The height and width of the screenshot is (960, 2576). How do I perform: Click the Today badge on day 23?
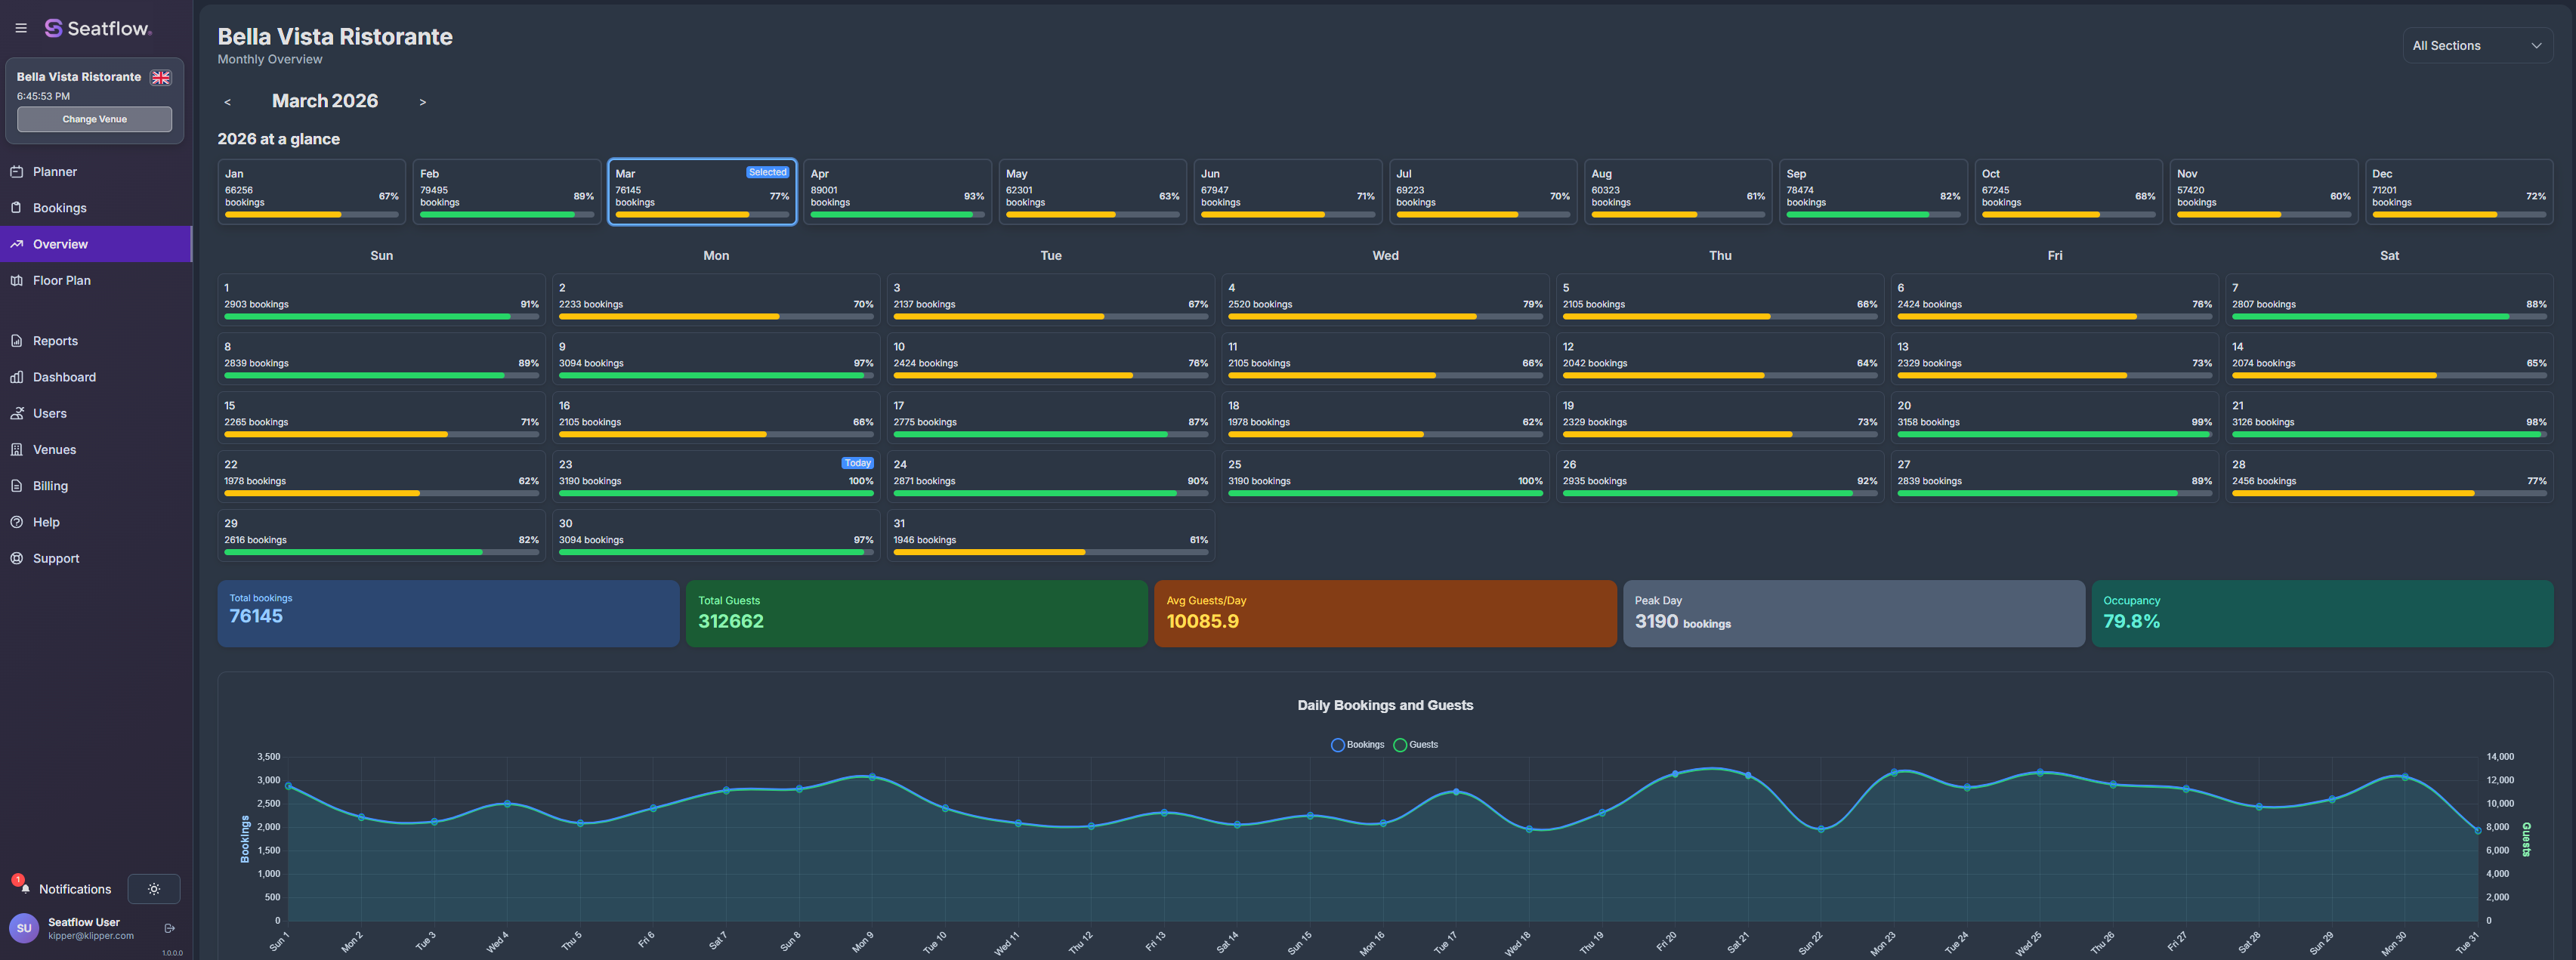pyautogui.click(x=857, y=463)
